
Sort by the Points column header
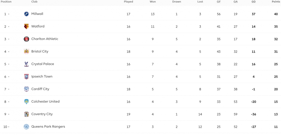276,2
